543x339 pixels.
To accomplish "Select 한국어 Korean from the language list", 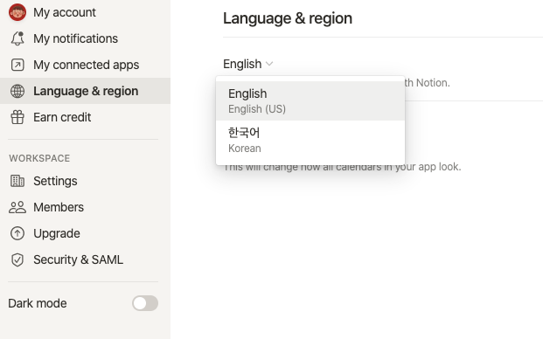I will point(310,140).
